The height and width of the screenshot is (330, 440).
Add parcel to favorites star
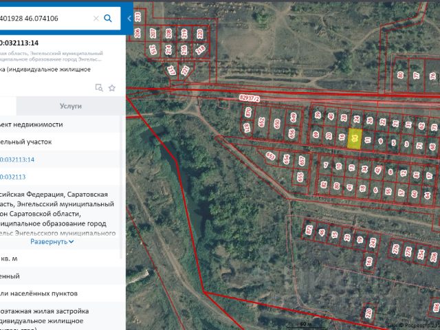(111, 88)
